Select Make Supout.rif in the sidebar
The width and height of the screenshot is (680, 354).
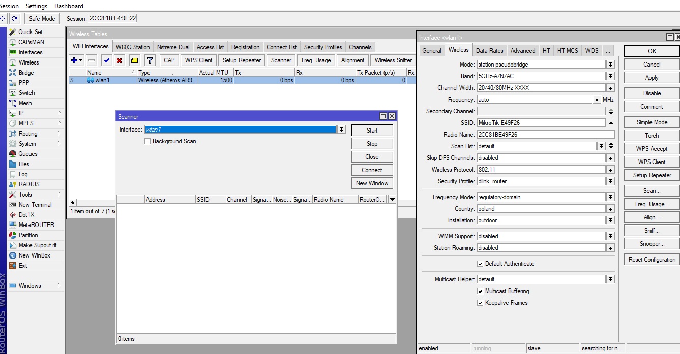[x=38, y=245]
